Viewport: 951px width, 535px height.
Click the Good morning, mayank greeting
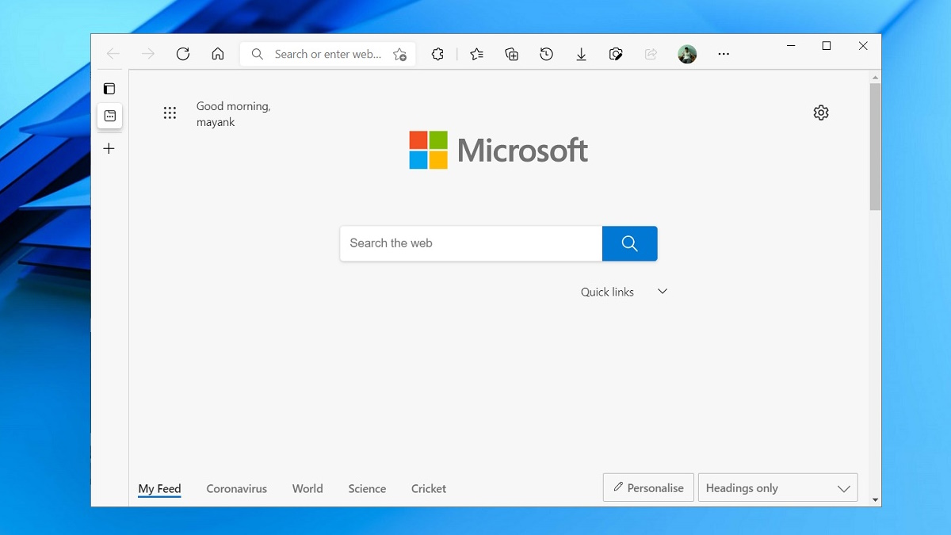coord(234,114)
